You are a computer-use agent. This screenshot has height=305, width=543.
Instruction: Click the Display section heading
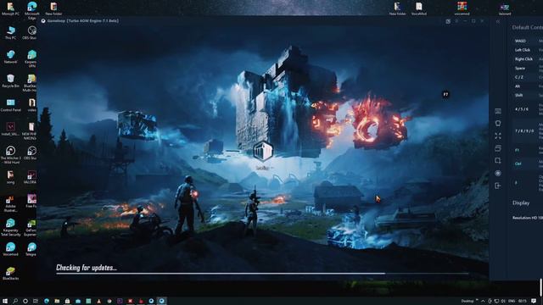click(x=521, y=203)
